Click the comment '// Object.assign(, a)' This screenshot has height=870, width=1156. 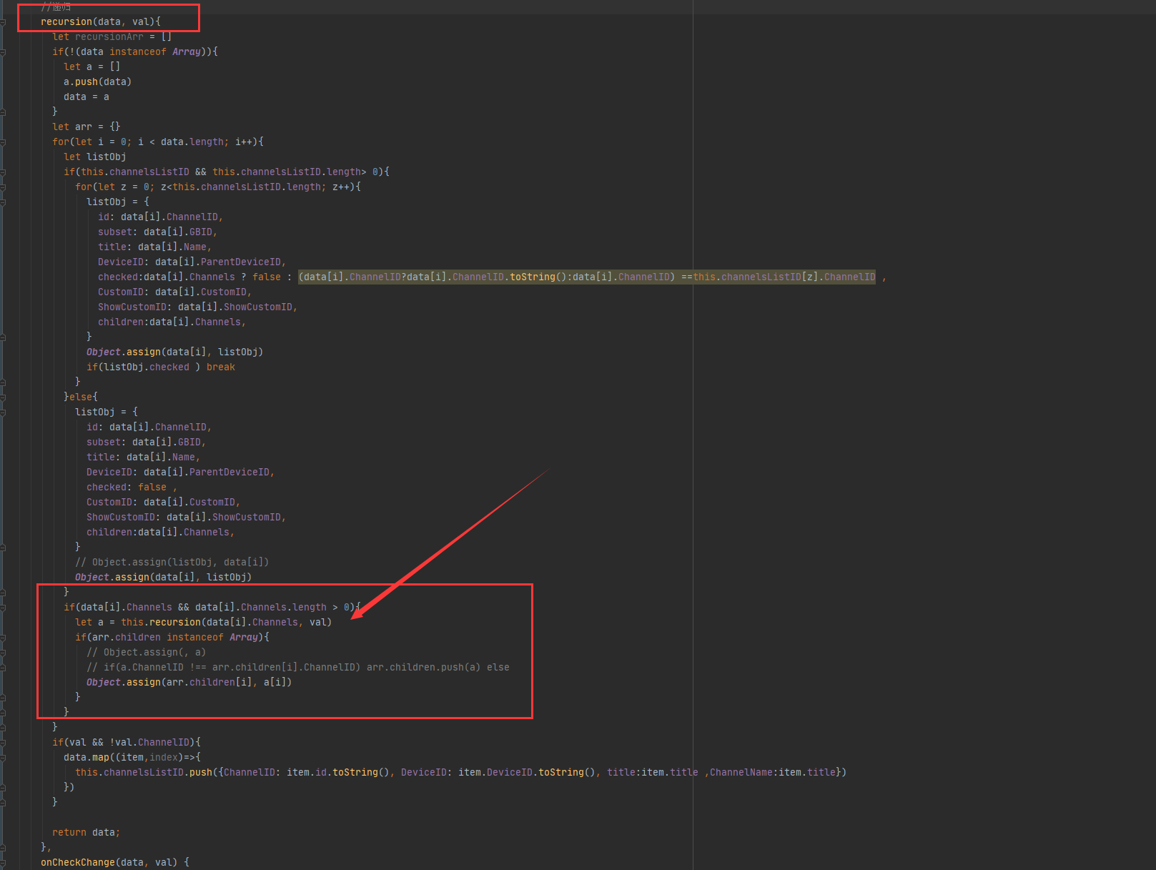(x=147, y=653)
